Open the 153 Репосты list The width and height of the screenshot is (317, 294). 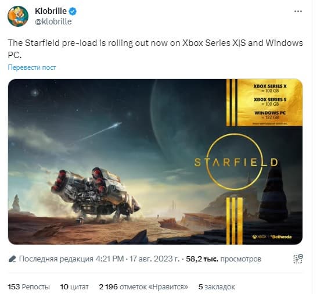point(28,286)
